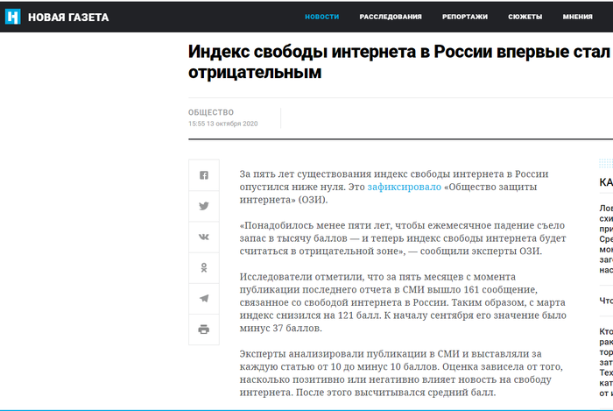Share article via Telegram

point(204,298)
